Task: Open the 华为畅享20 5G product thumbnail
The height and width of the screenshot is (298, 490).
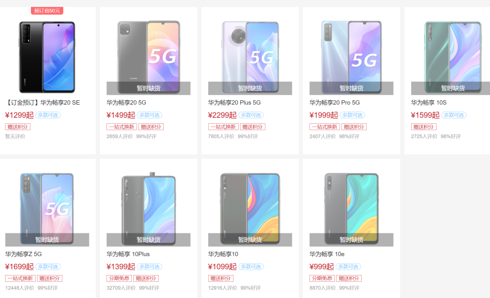Action: point(148,57)
